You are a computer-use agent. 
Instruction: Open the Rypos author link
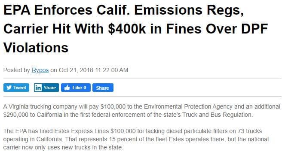coord(40,70)
